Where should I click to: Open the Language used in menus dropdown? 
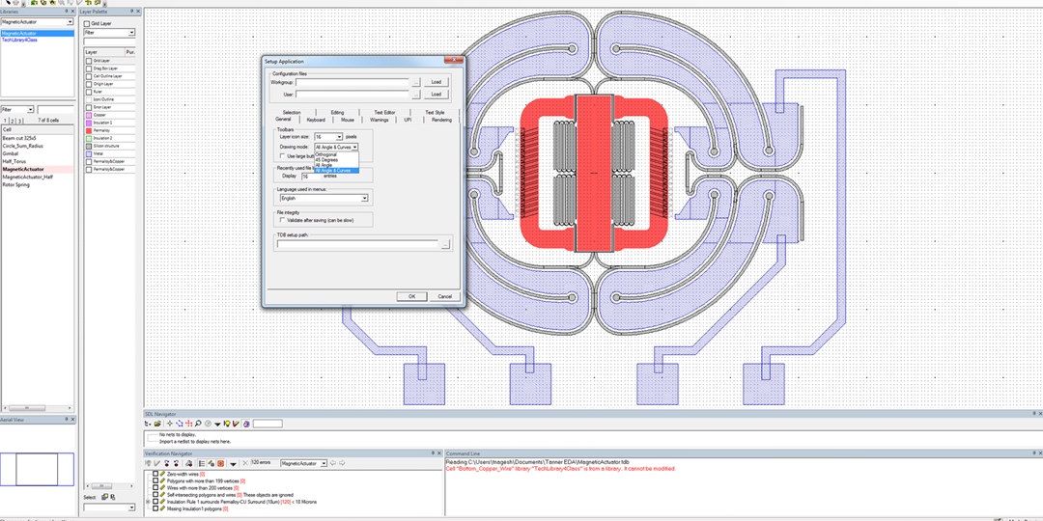click(x=364, y=198)
